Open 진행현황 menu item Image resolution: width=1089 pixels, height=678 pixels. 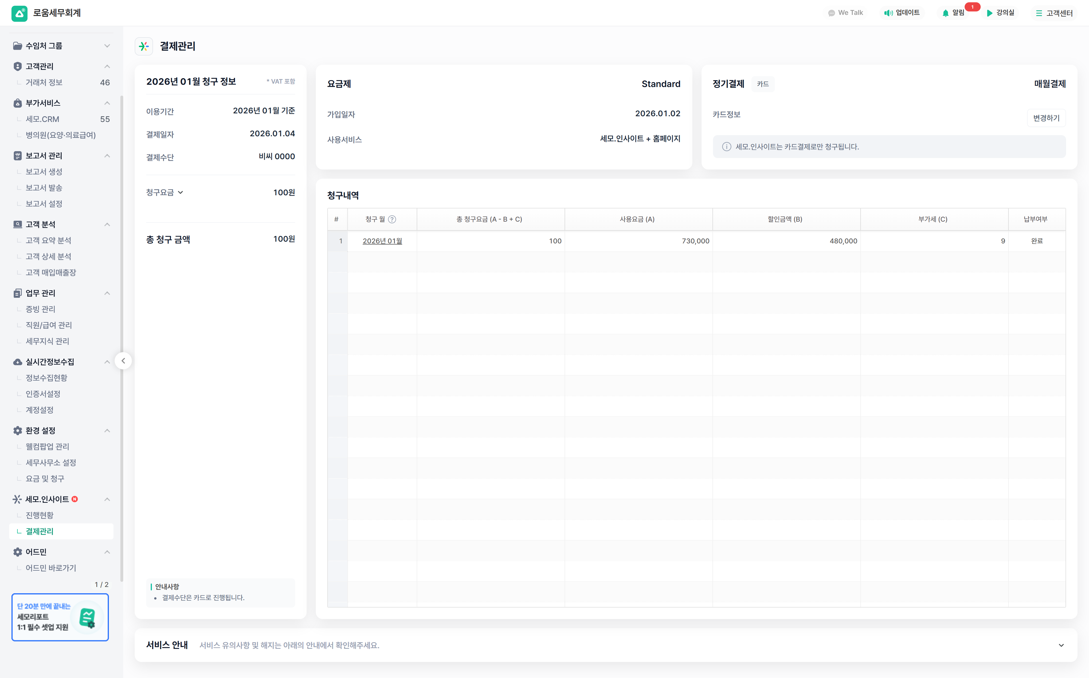pyautogui.click(x=40, y=515)
